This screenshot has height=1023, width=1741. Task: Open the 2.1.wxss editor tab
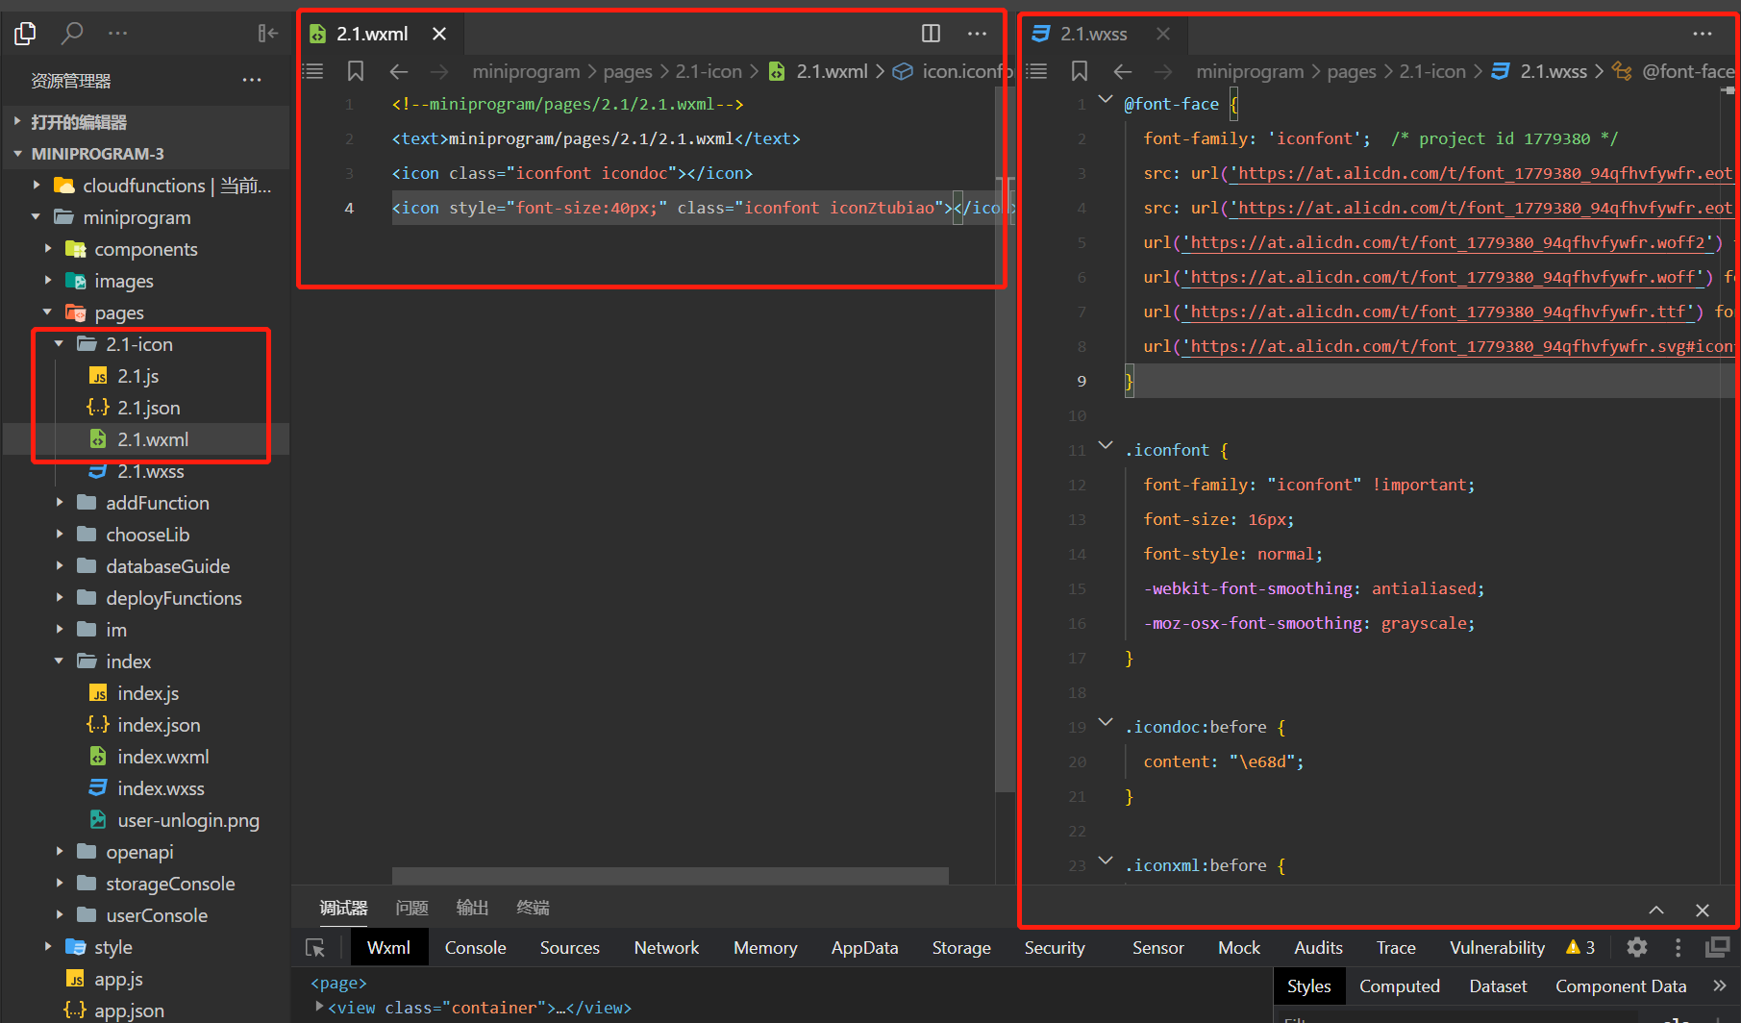tap(1093, 34)
